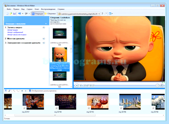Image resolution: width=169 pixels, height=124 pixels.
Task: Click the Forward to end playback button
Action: pos(93,85)
